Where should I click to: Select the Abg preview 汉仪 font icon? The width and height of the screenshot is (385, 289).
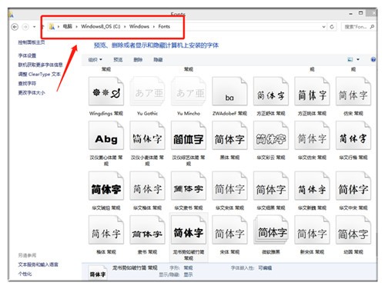(106, 135)
